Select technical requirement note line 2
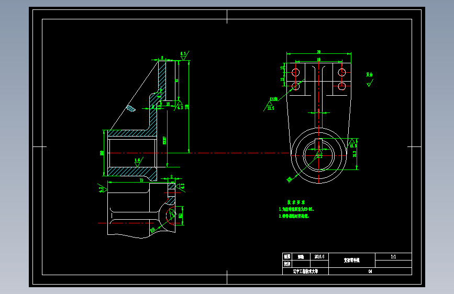 pyautogui.click(x=294, y=216)
